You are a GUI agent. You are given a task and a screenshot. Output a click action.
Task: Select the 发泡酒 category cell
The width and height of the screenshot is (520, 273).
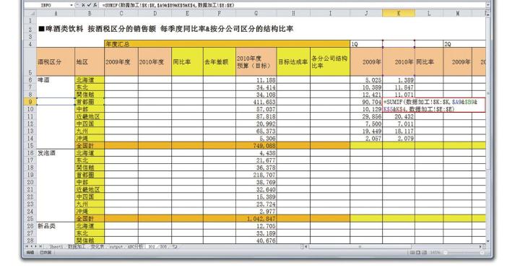pyautogui.click(x=56, y=153)
